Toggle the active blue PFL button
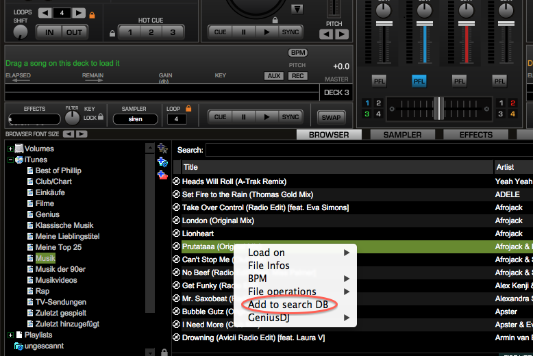The width and height of the screenshot is (533, 356). point(419,81)
